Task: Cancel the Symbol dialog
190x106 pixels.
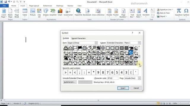Action: tap(136, 88)
